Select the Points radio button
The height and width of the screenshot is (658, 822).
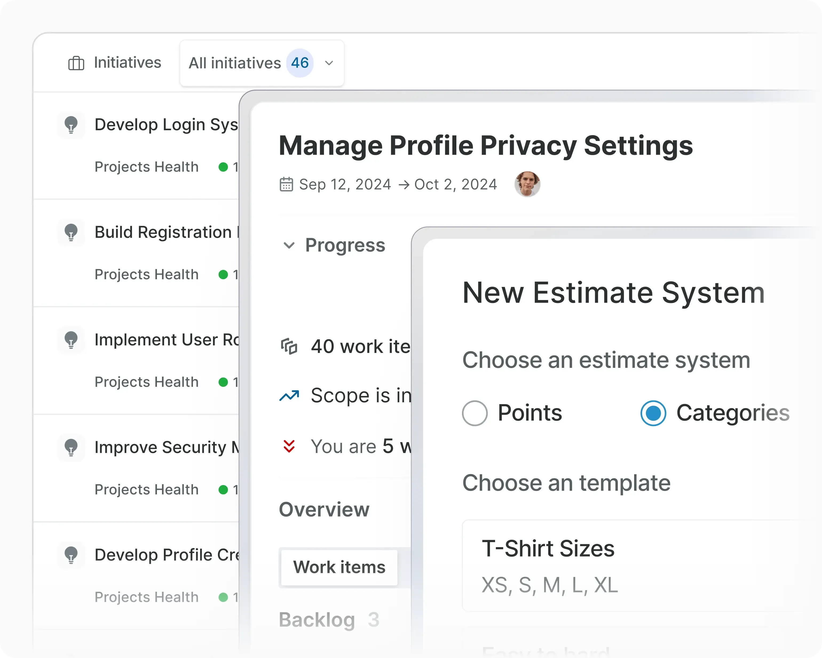pos(475,413)
